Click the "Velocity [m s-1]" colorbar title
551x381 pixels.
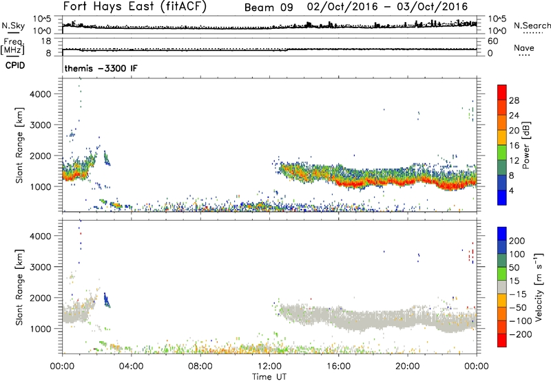click(x=539, y=287)
